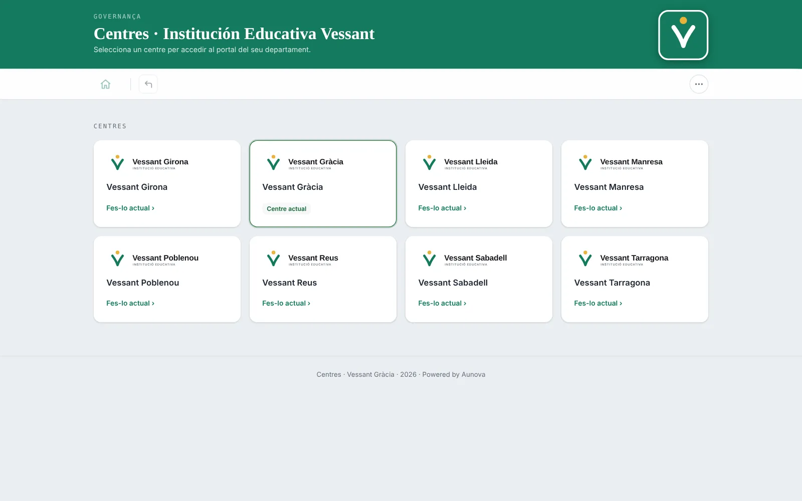
Task: Open the Vessant Sabadell card title
Action: click(x=453, y=283)
